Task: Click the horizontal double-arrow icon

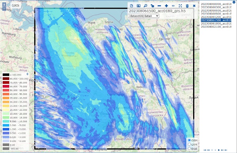Action: (173, 6)
